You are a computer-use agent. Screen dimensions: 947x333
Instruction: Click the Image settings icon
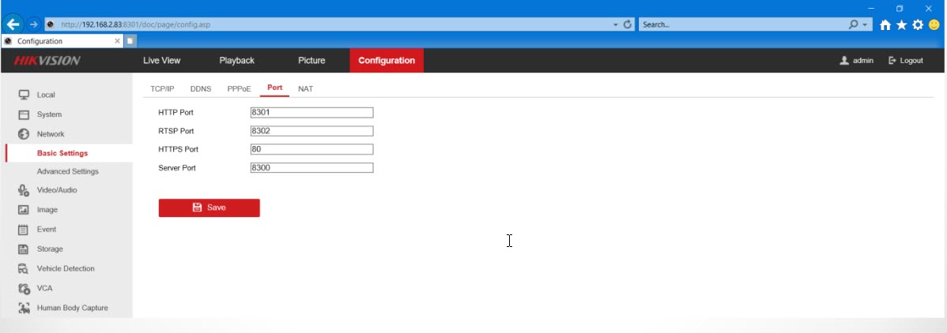tap(24, 210)
